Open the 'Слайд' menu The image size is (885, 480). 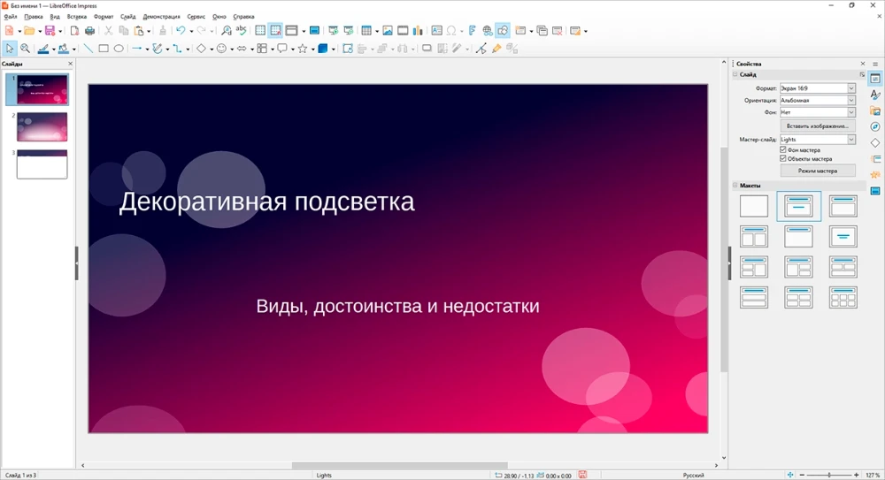128,17
